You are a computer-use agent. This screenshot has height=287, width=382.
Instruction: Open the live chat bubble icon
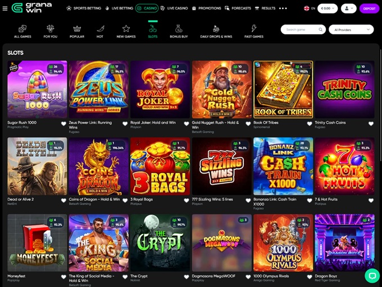coord(372,276)
